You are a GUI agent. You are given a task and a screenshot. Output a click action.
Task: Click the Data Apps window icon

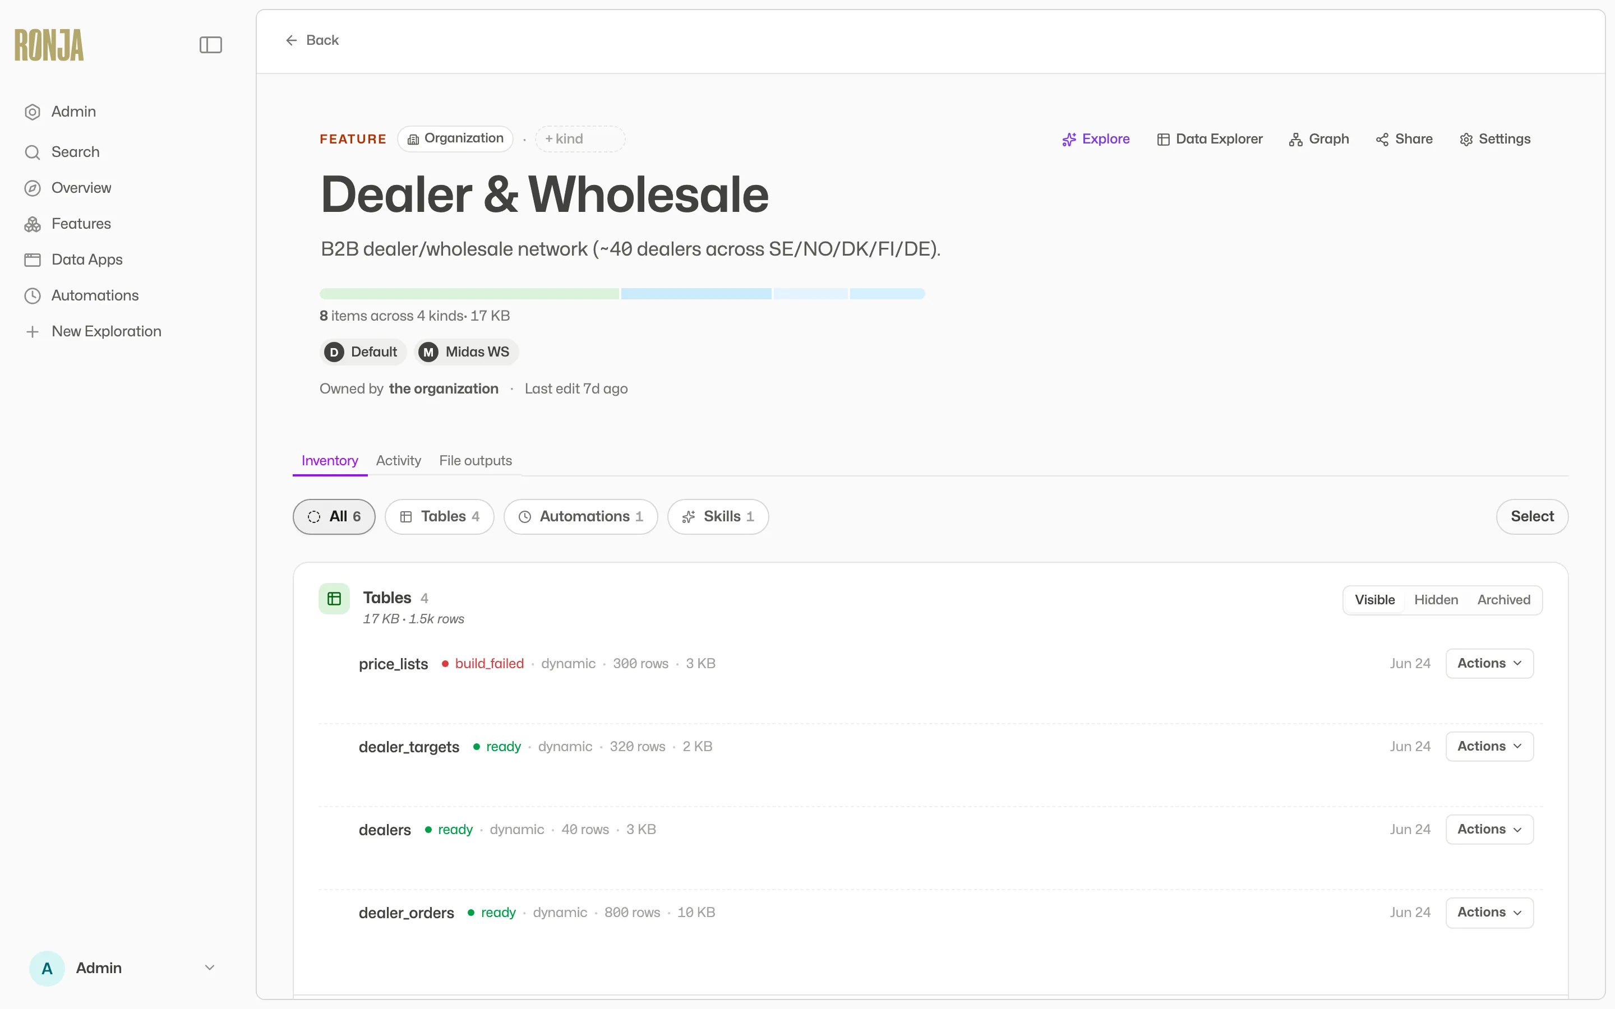[33, 260]
